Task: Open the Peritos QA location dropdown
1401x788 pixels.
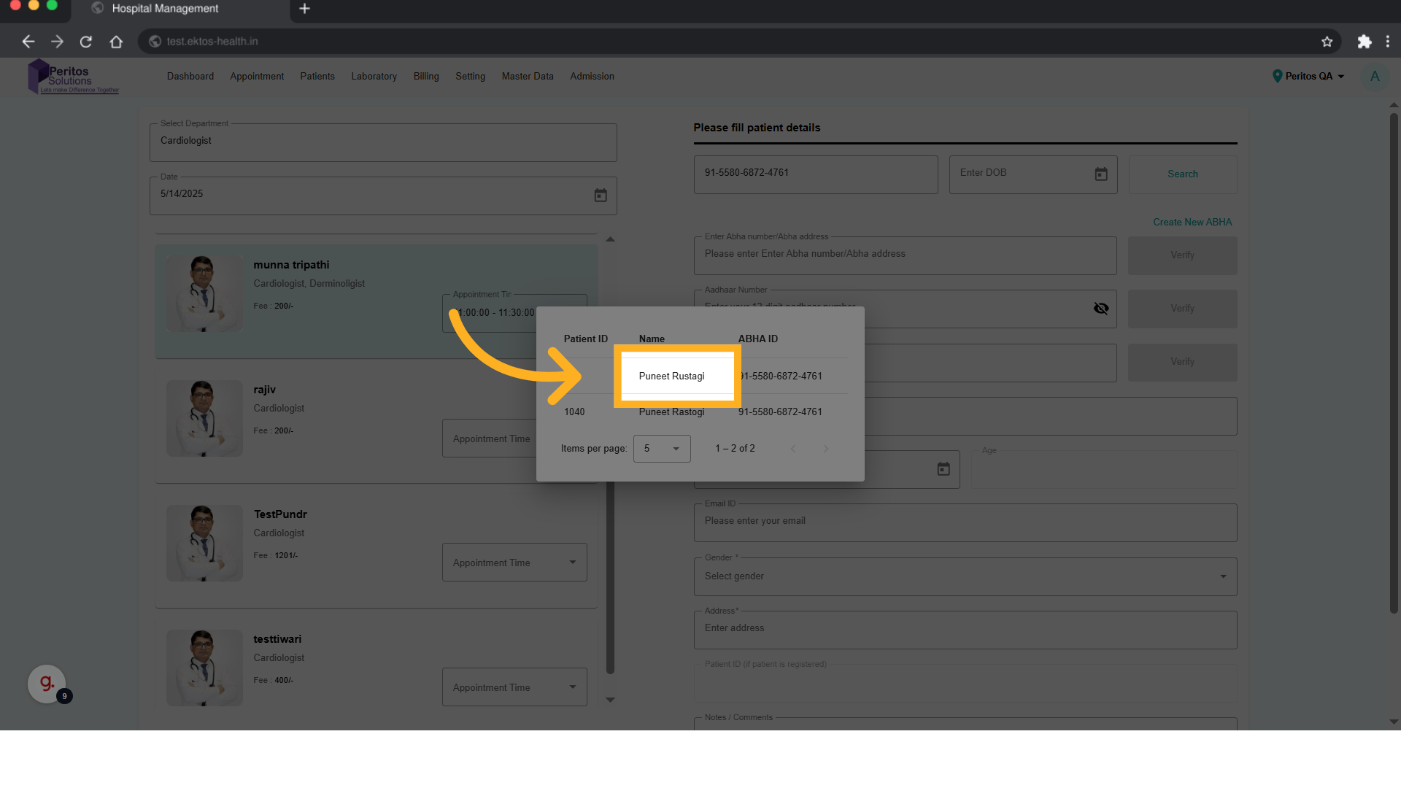Action: pos(1308,76)
